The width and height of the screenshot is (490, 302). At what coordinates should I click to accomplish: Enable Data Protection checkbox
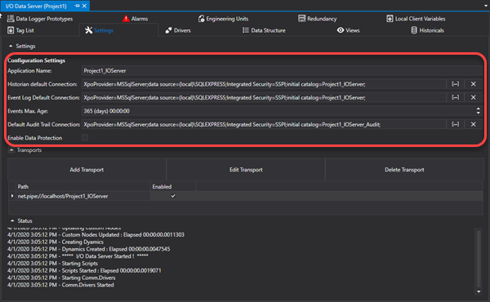[85, 138]
